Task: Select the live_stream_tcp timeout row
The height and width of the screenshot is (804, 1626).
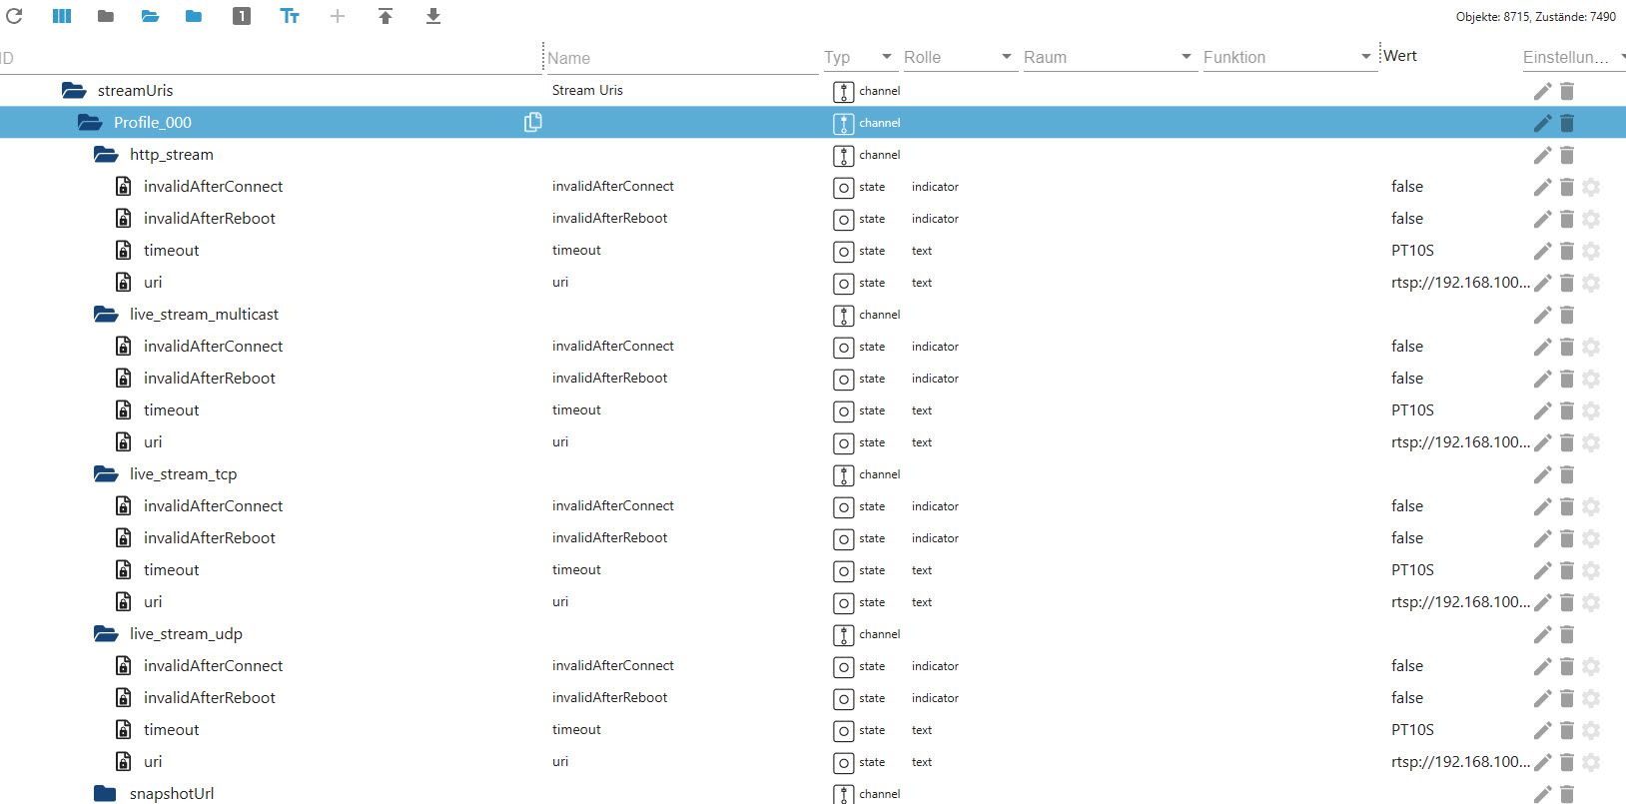Action: (x=813, y=569)
